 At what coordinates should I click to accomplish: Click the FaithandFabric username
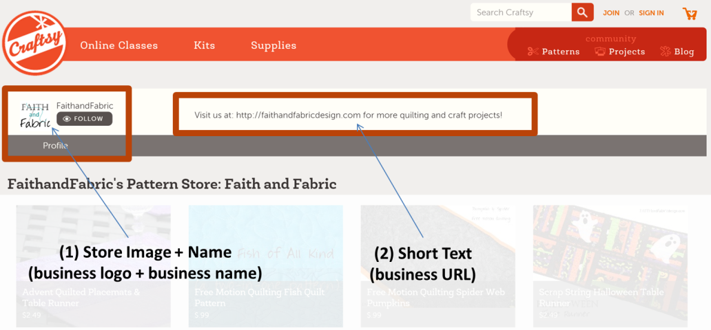pos(85,106)
